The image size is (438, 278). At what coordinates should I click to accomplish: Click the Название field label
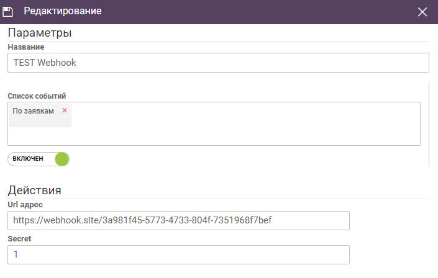(26, 47)
